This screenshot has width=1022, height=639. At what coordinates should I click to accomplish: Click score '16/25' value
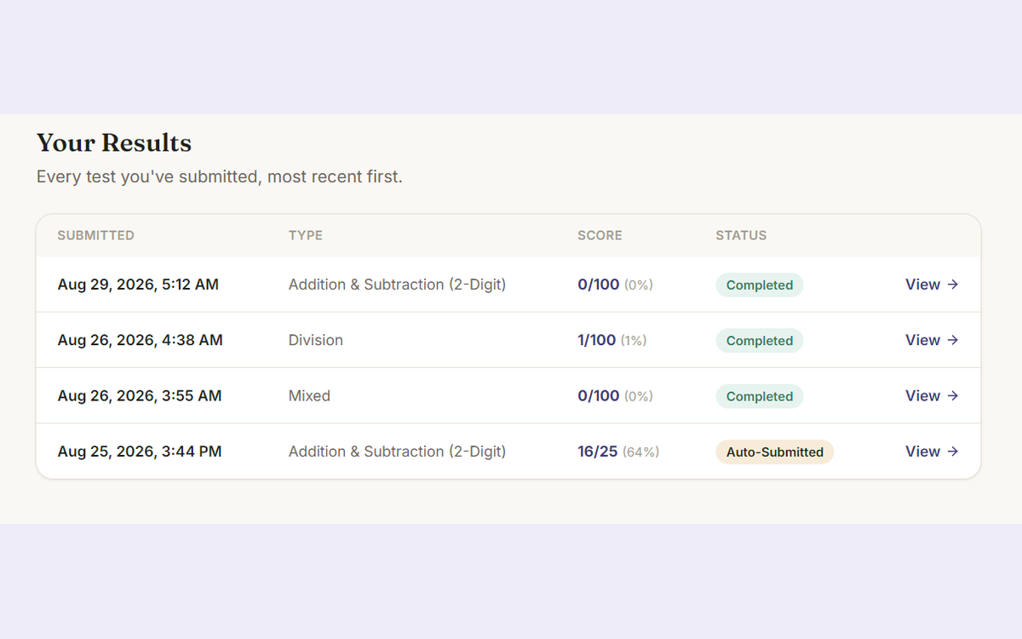tap(597, 452)
